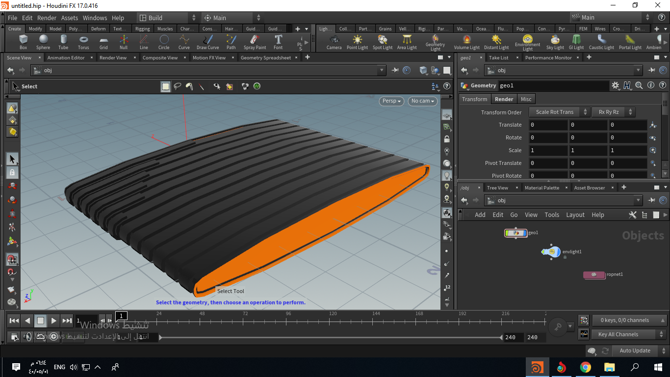Add a Camera from the shelf
Image resolution: width=670 pixels, height=377 pixels.
334,42
